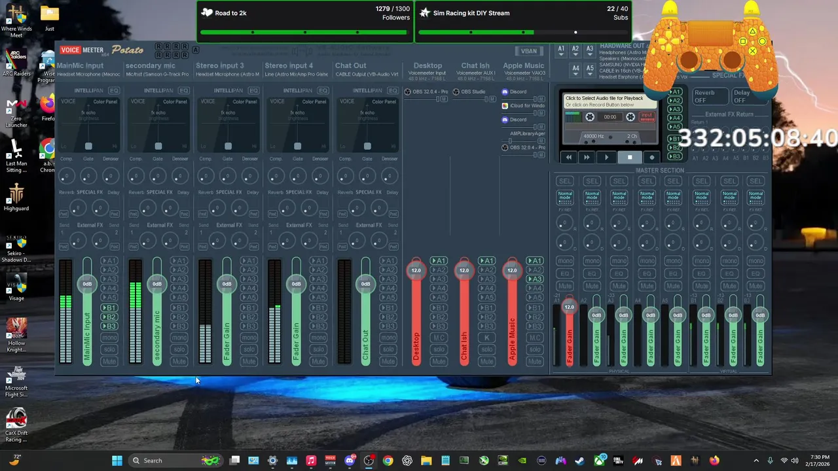Open Firefox from the taskbar
The image size is (838, 471).
714,461
